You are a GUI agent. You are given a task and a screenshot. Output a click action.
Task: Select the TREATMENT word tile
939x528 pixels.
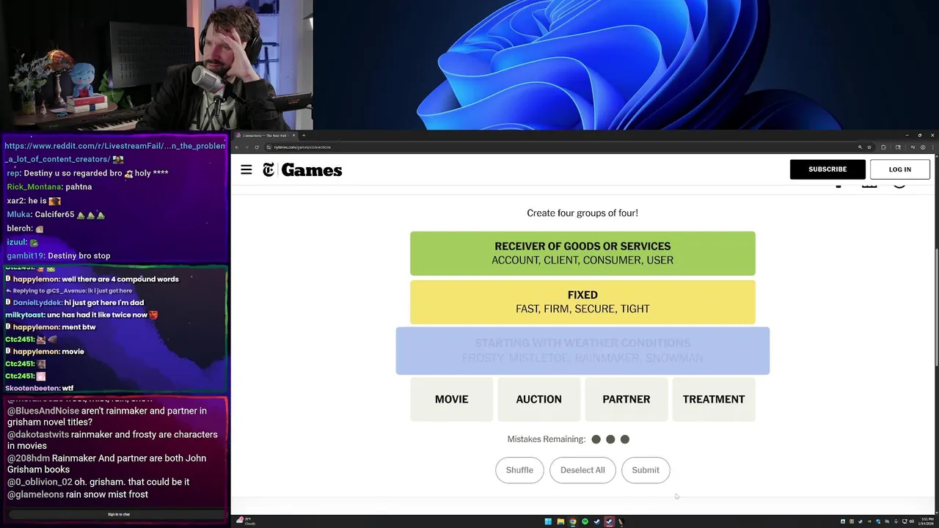714,399
